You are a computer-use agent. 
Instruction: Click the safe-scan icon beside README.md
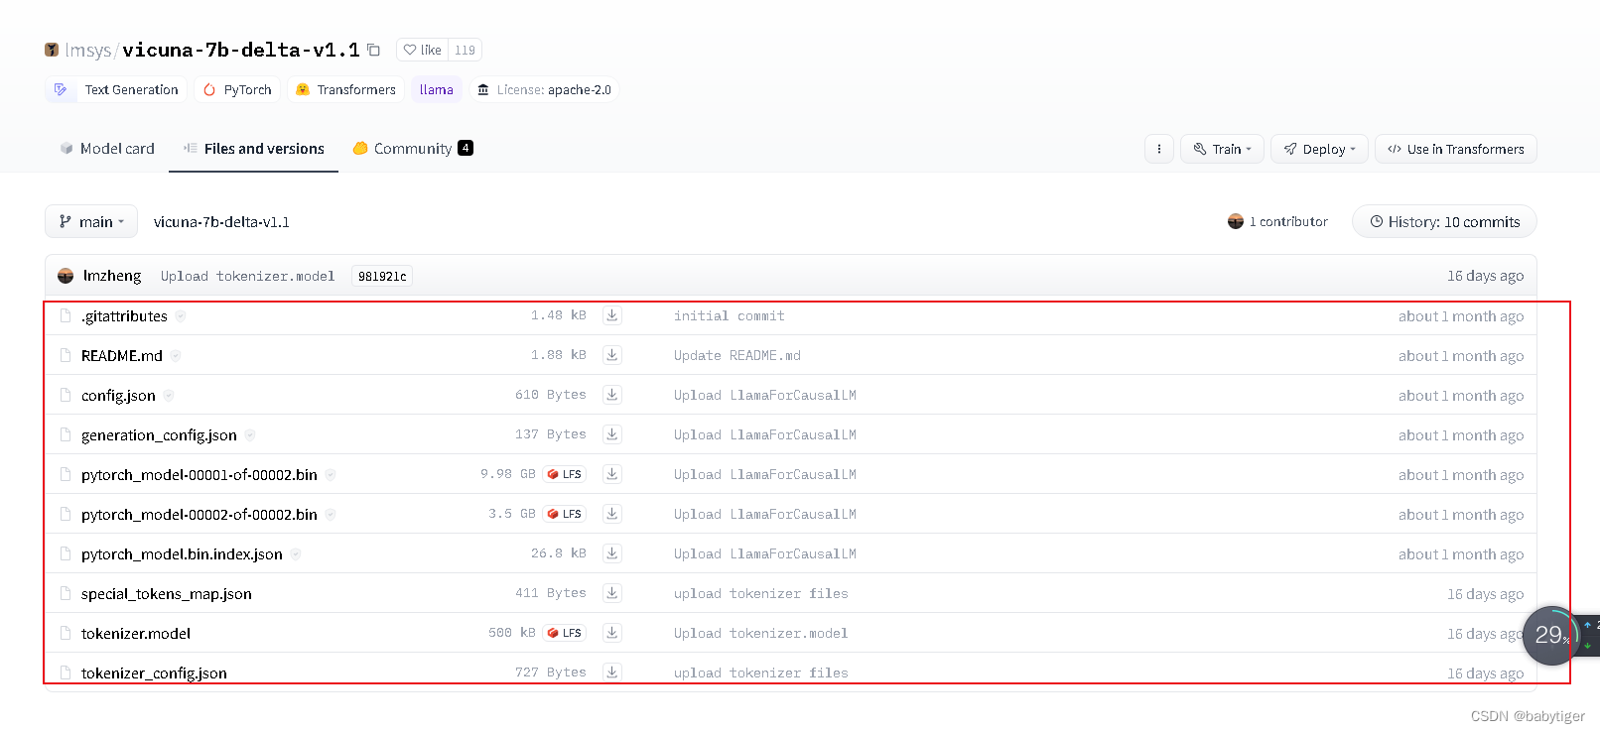coord(176,356)
